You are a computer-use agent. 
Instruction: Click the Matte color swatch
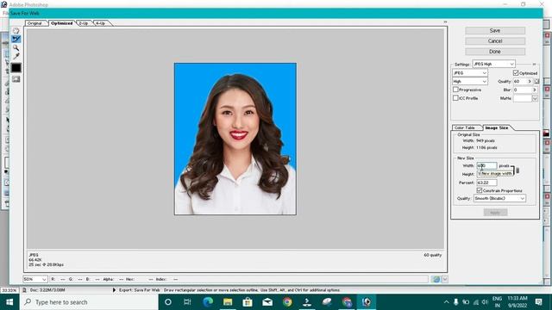pyautogui.click(x=522, y=98)
